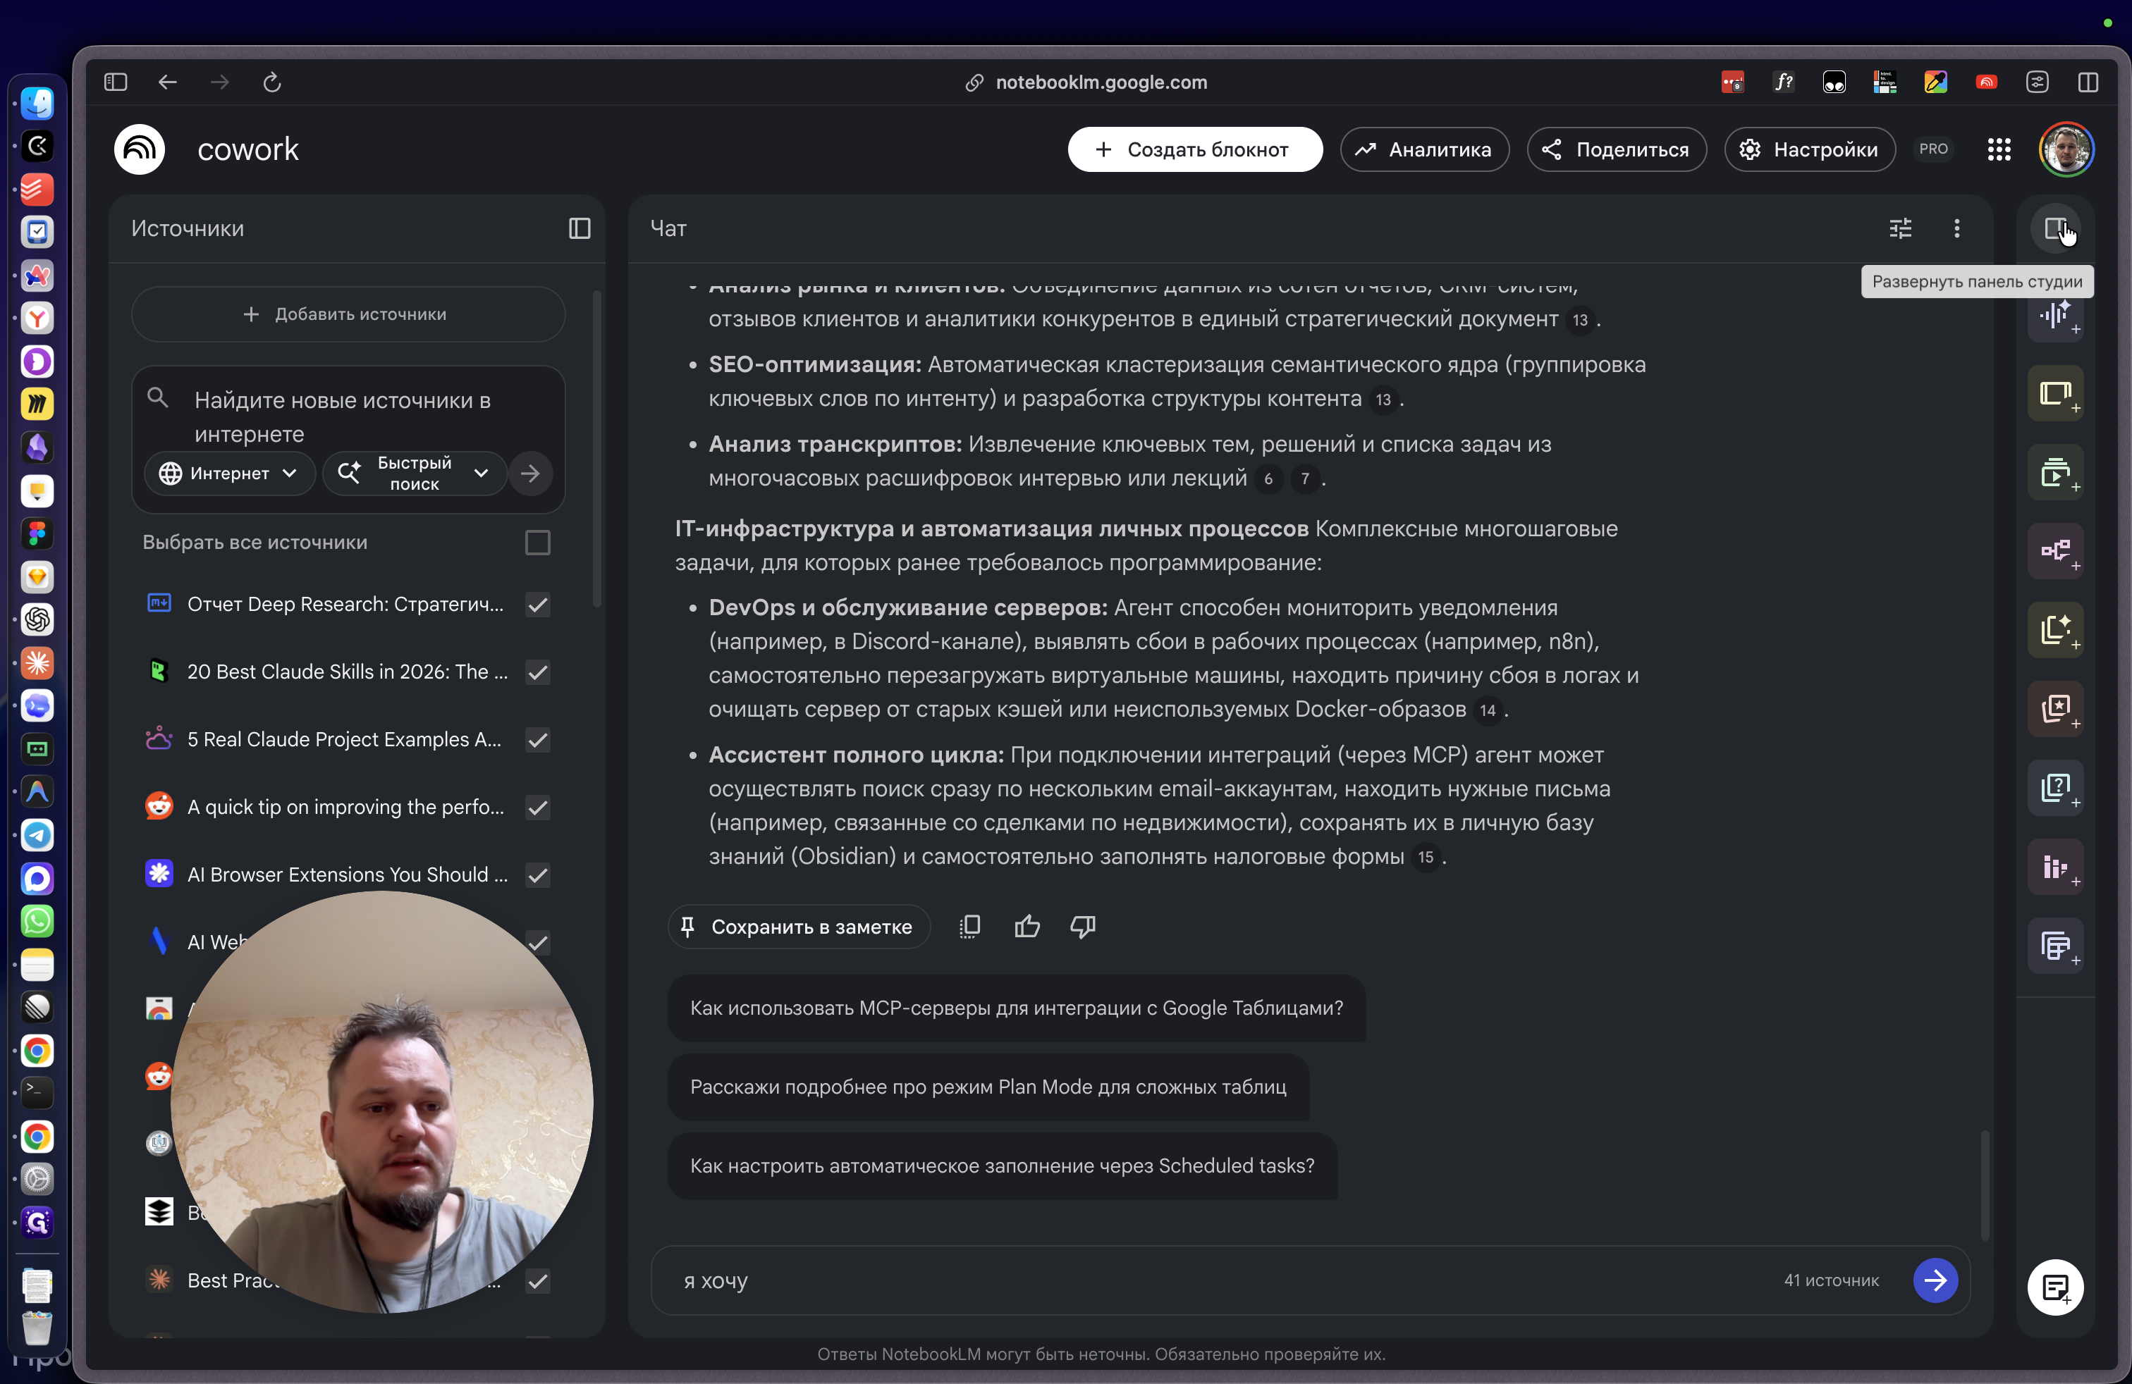2132x1384 pixels.
Task: Uncheck 20 Best Claude Skills source
Action: point(537,672)
